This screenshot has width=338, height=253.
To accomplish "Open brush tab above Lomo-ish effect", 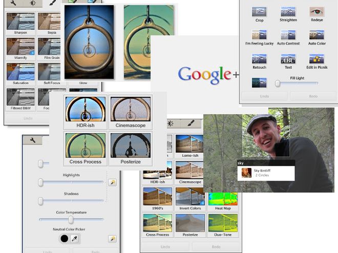I will click(191, 123).
